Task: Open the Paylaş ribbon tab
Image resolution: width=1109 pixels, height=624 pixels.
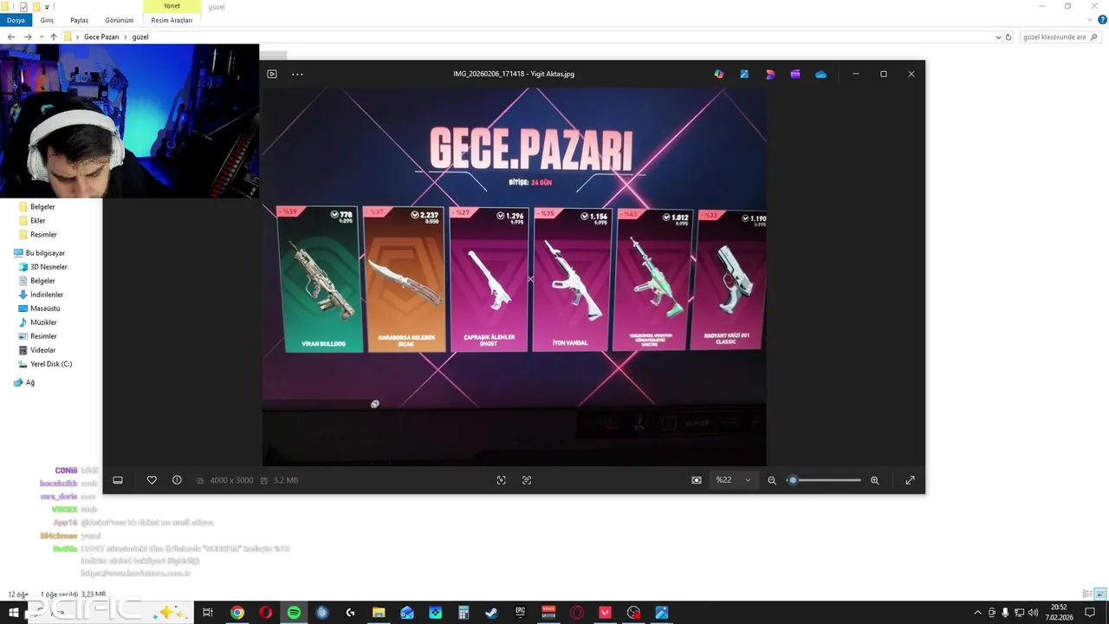Action: [x=79, y=20]
